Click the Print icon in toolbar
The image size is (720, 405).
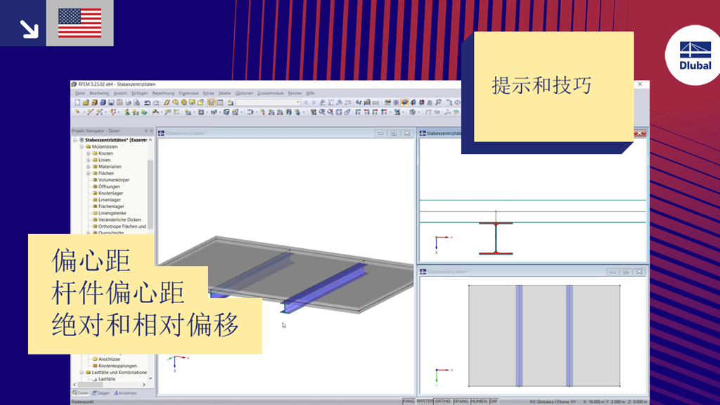click(128, 103)
